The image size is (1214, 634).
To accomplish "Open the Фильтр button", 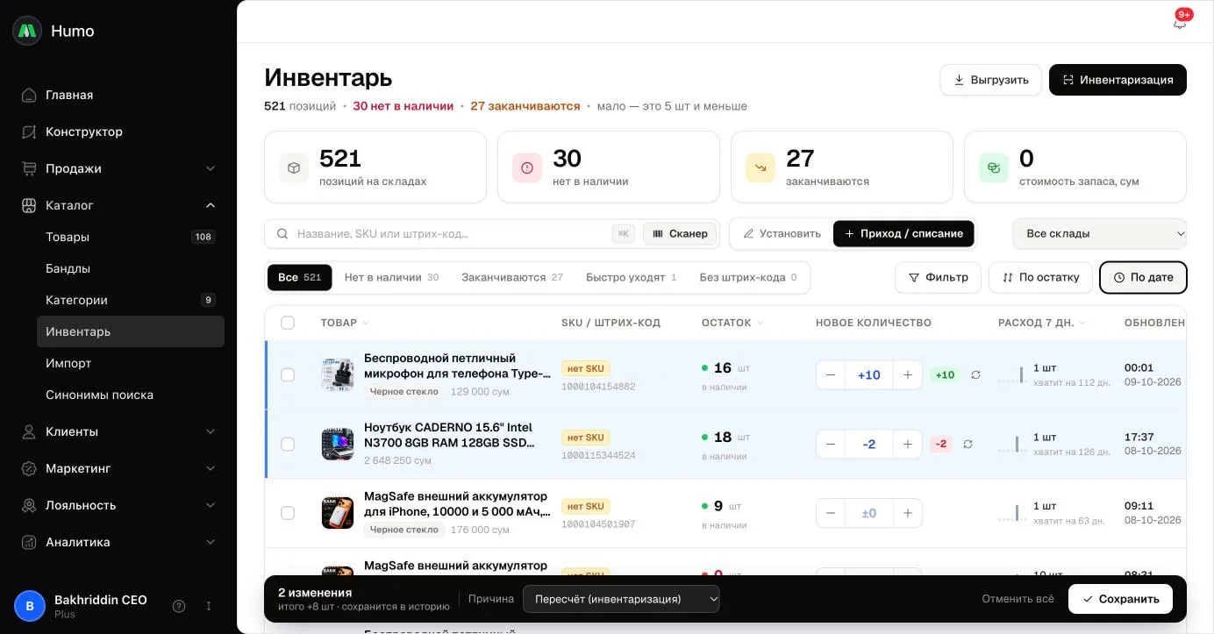I will [x=938, y=277].
